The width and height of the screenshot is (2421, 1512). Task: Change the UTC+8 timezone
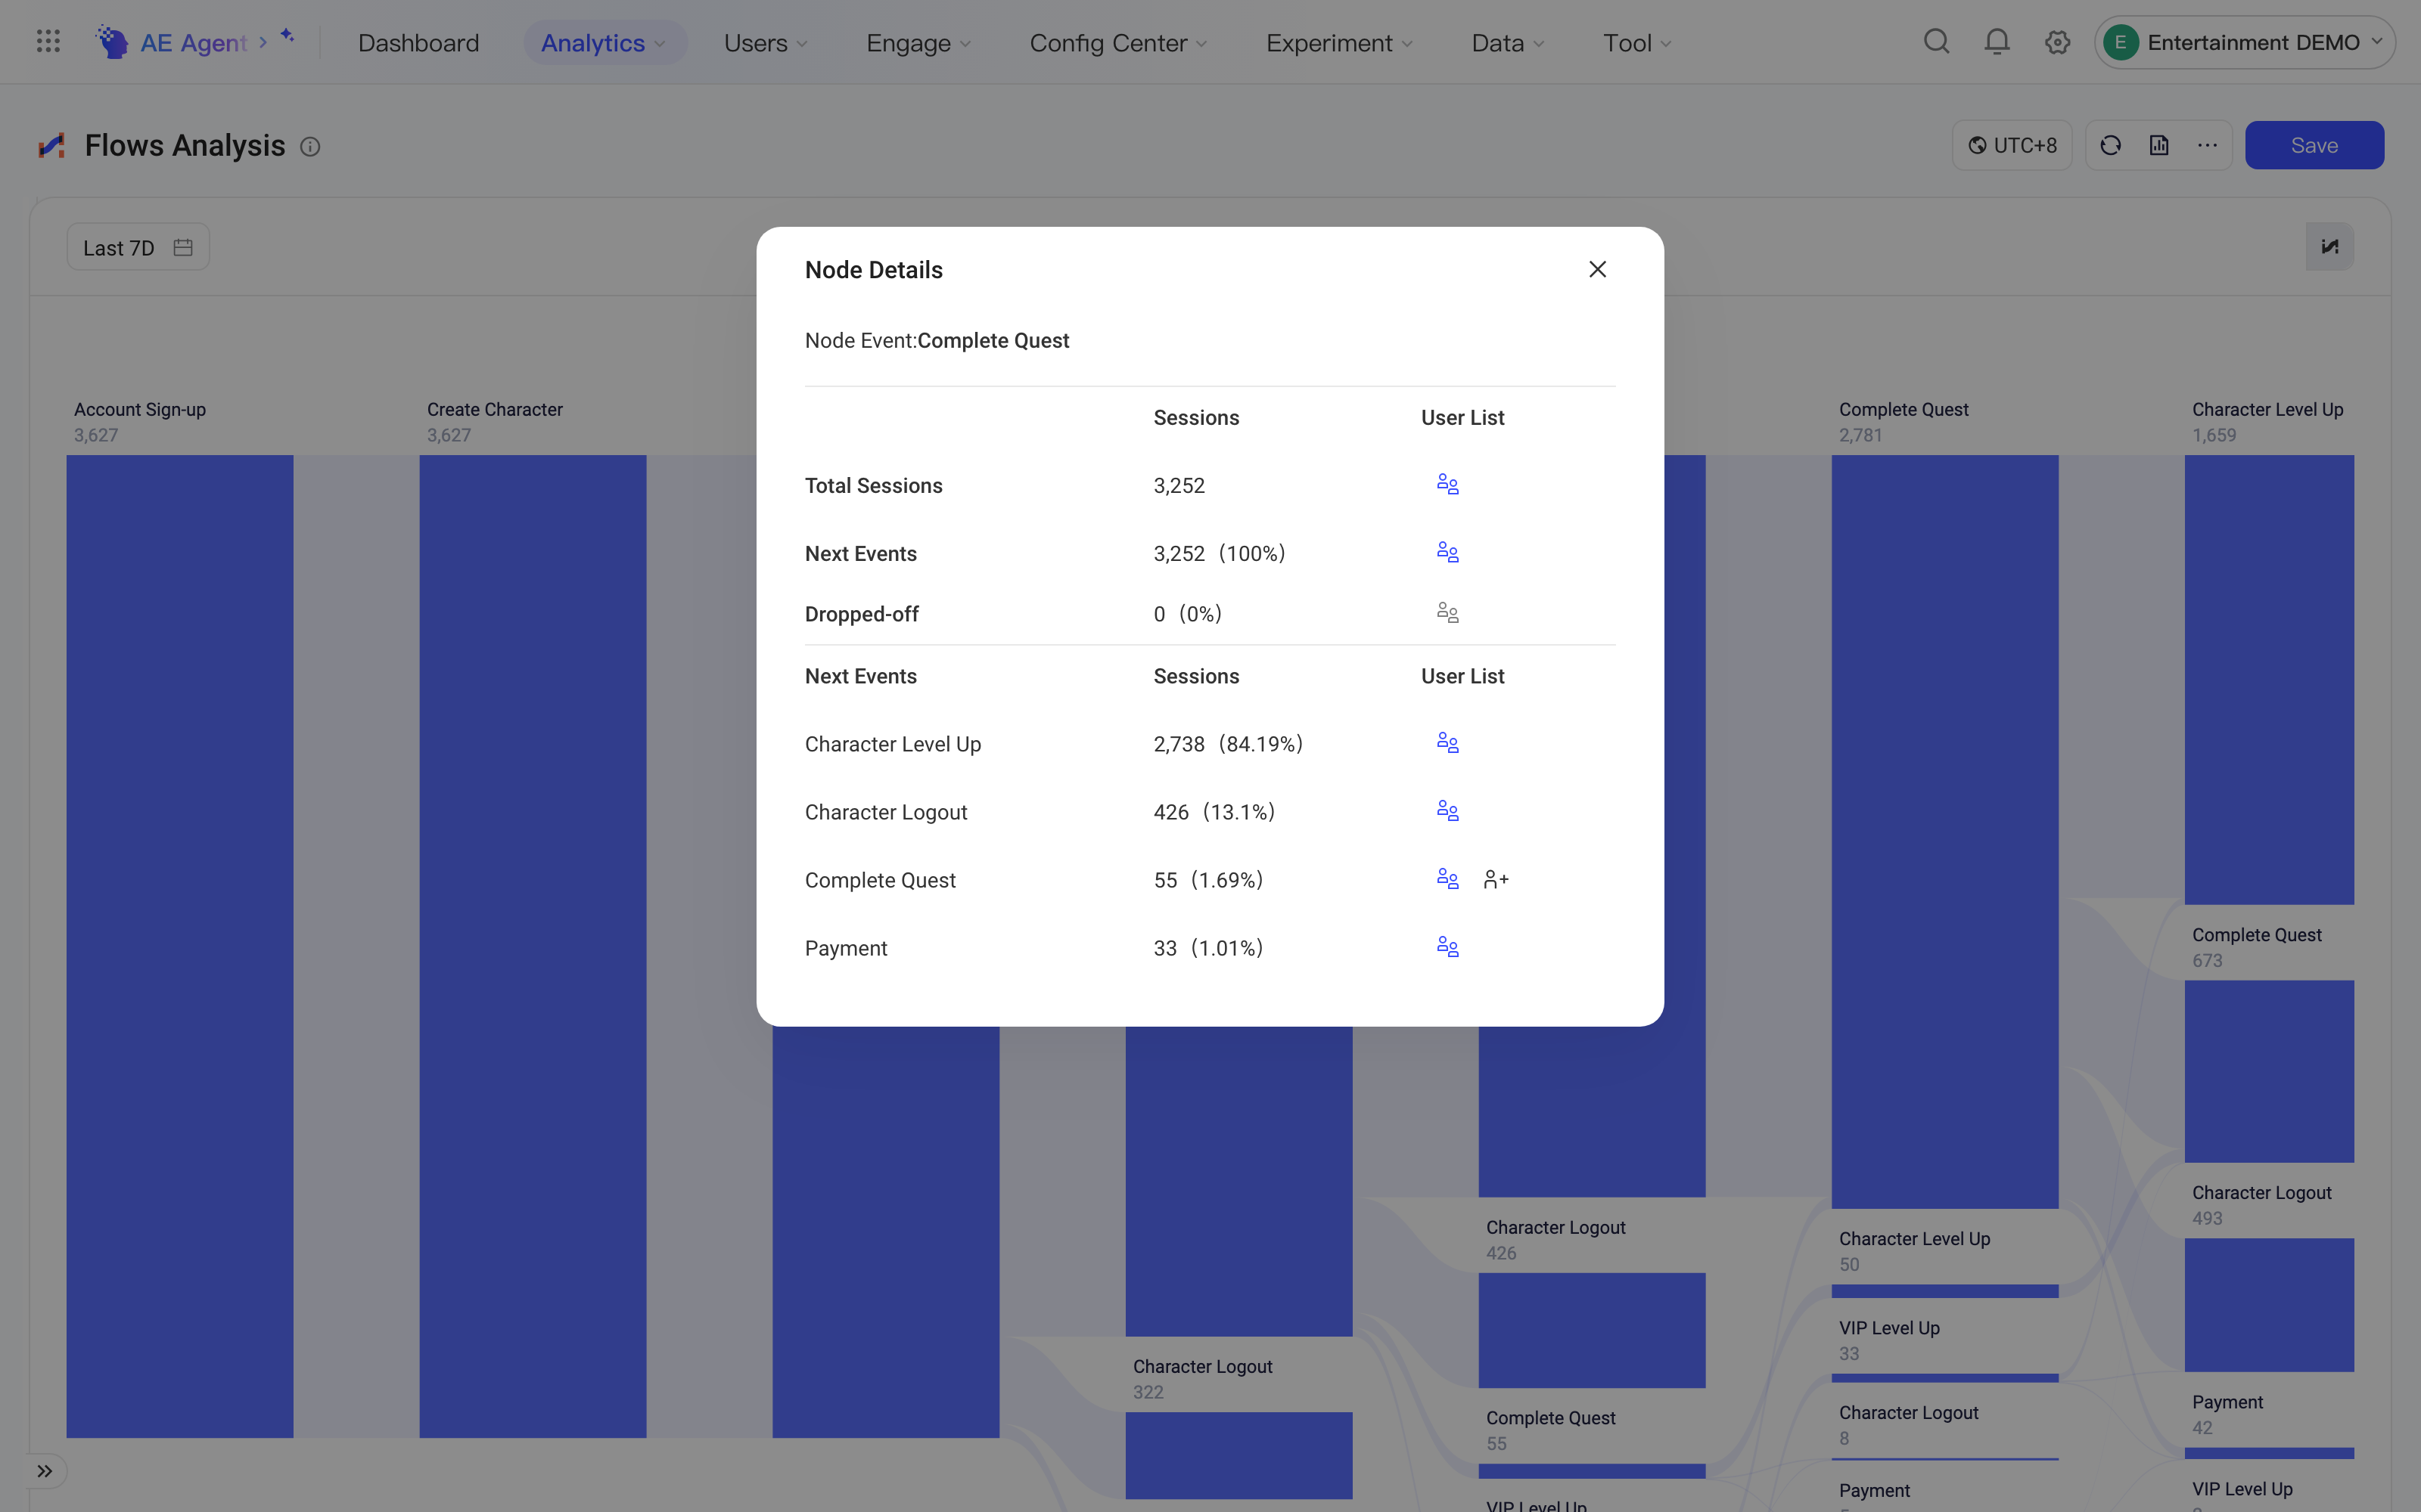coord(2012,146)
